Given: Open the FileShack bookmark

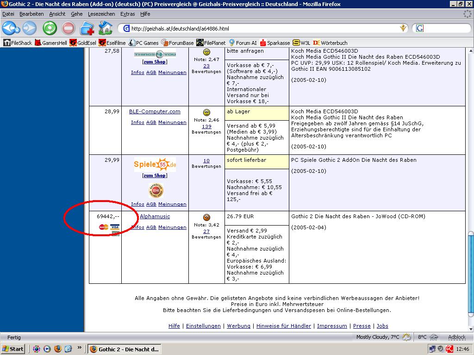Looking at the screenshot, I should 18,43.
